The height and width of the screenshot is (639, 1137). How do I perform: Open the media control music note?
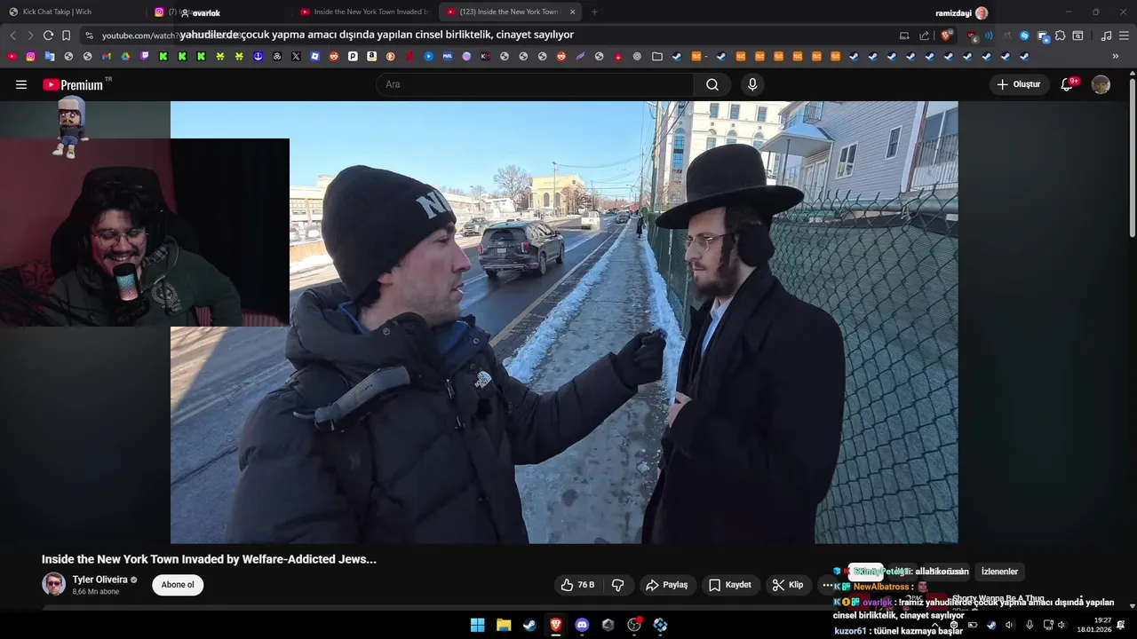(x=1106, y=35)
